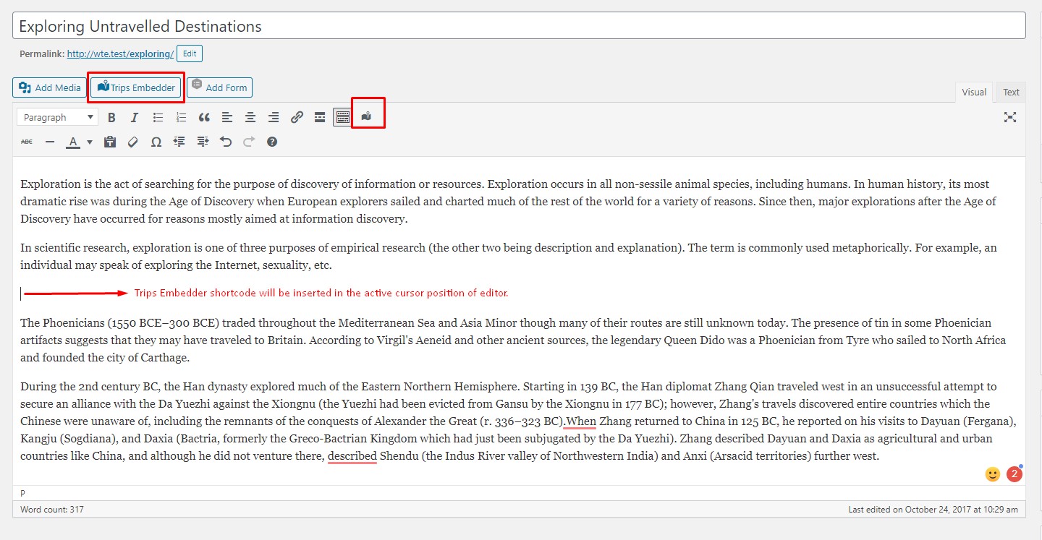Open the text color picker dropdown arrow

(x=90, y=142)
